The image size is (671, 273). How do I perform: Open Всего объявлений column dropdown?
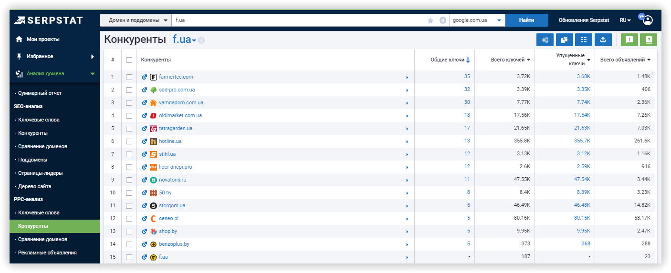[649, 60]
